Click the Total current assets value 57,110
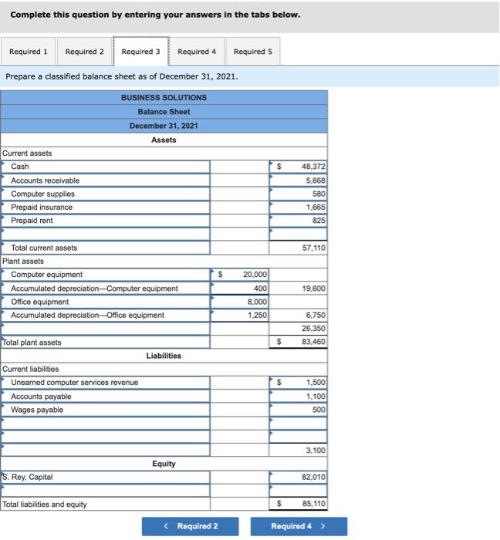 (x=298, y=248)
